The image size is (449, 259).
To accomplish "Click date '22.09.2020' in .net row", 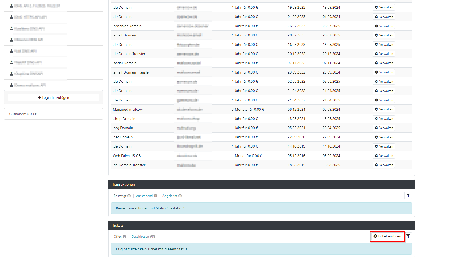I will coord(296,137).
